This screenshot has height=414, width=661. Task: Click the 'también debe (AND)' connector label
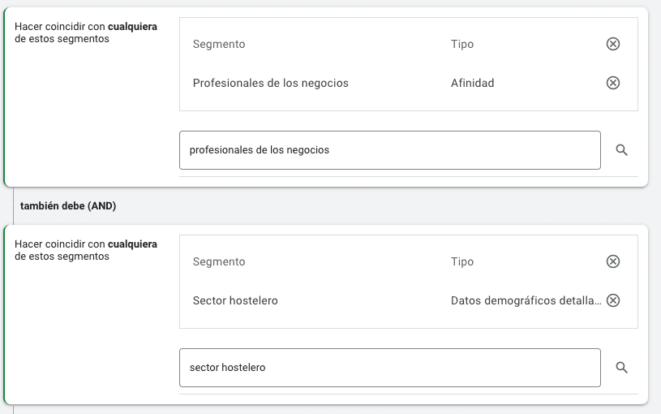pos(68,206)
